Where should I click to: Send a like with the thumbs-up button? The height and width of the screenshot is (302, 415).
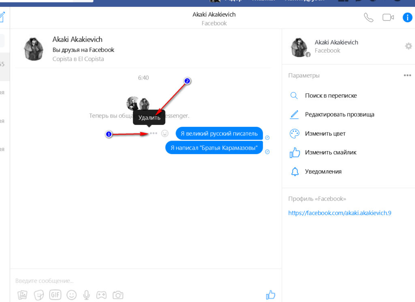tap(270, 295)
